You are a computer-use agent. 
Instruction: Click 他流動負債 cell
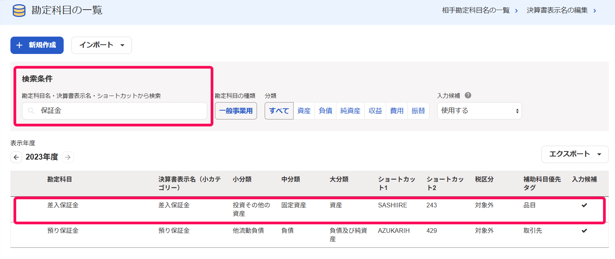point(248,231)
